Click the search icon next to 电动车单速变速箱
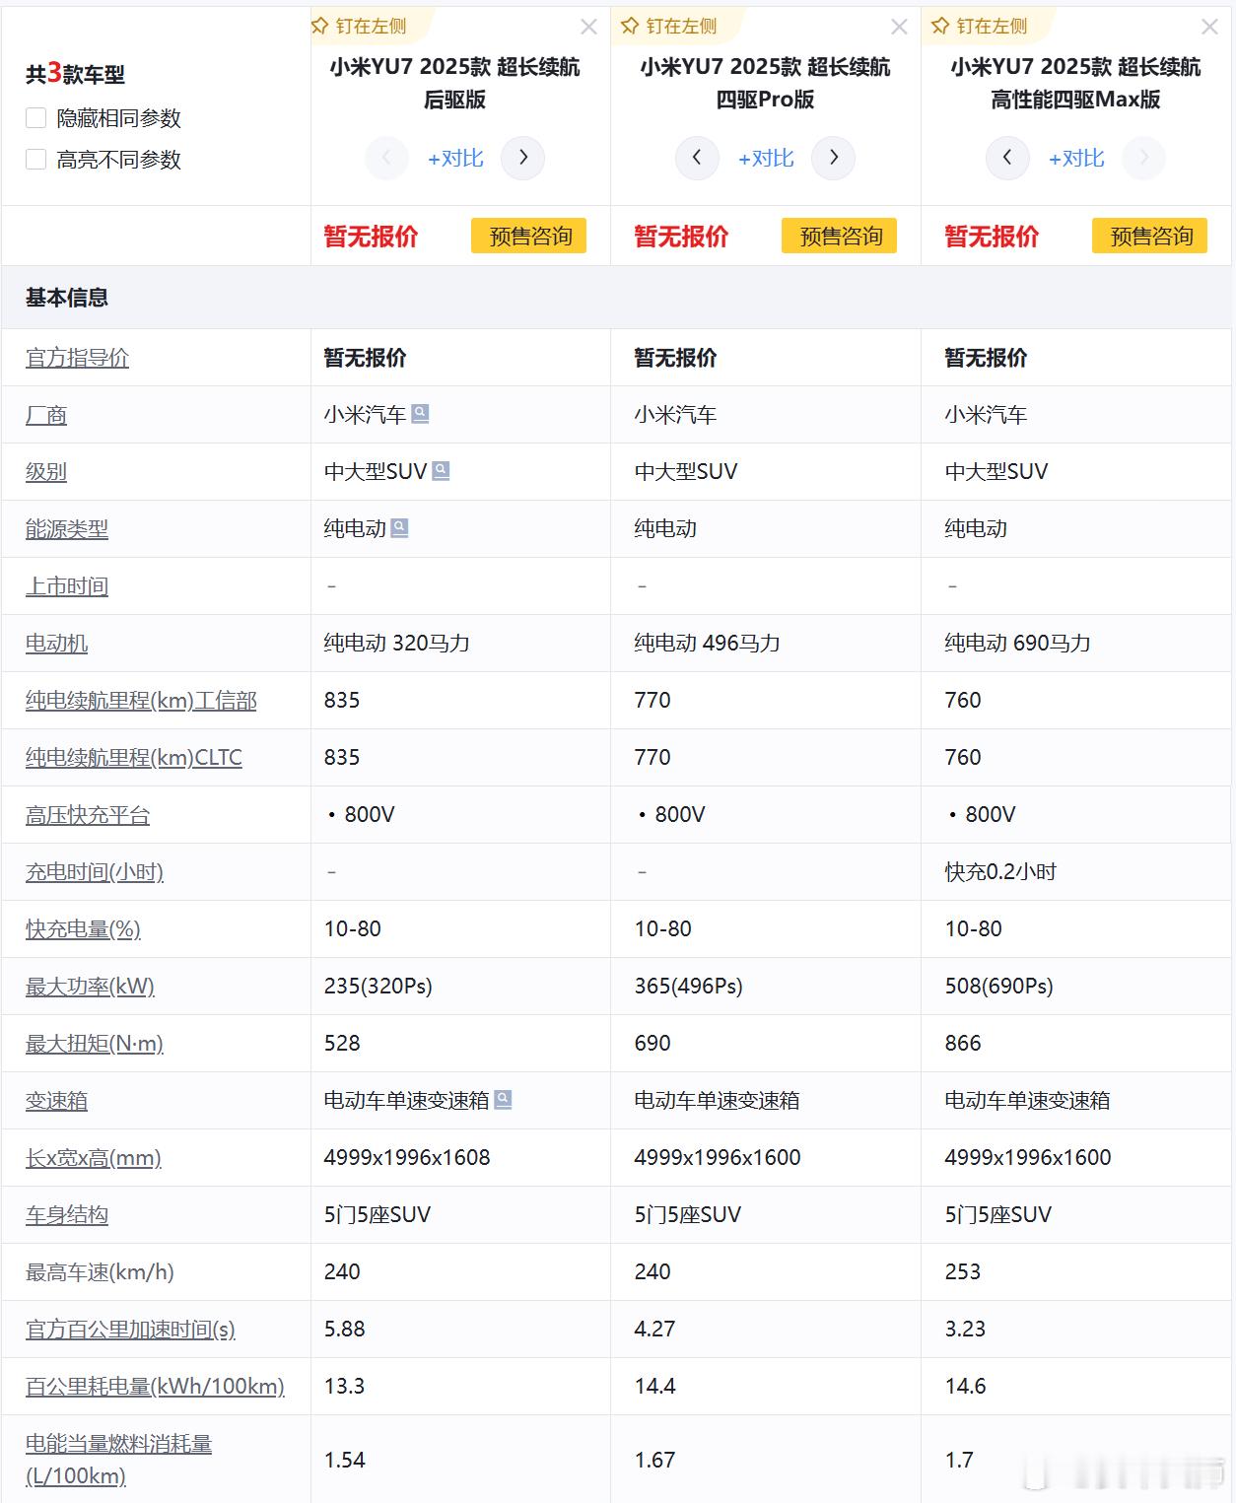Viewport: 1236px width, 1503px height. (503, 1100)
